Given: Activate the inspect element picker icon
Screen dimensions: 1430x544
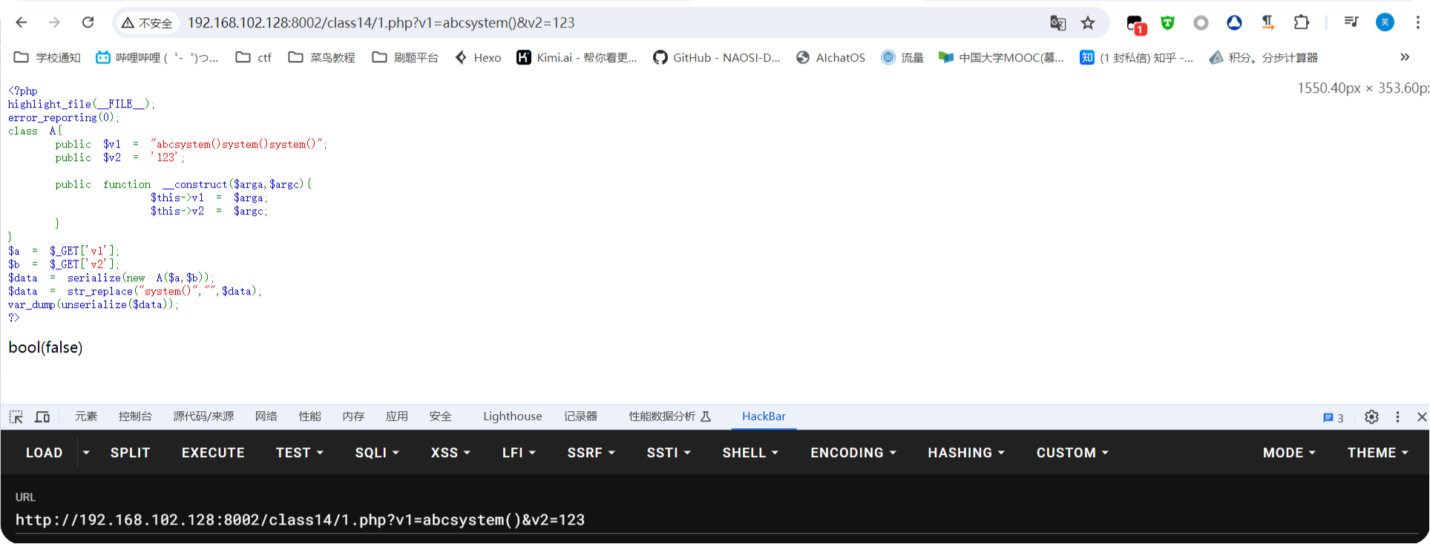Looking at the screenshot, I should pos(16,417).
